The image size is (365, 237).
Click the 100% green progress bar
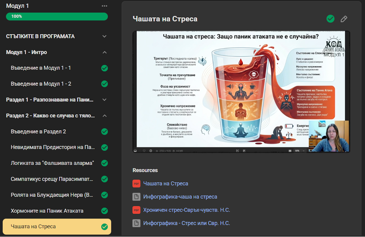click(x=57, y=16)
